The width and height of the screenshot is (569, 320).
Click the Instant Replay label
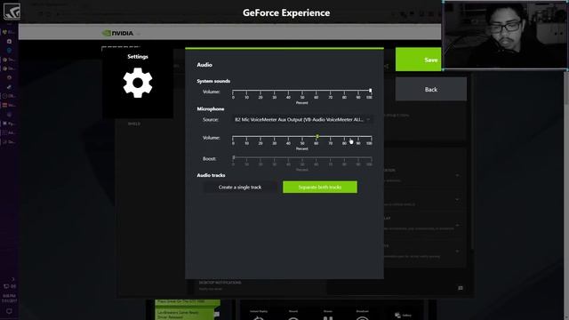259,311
